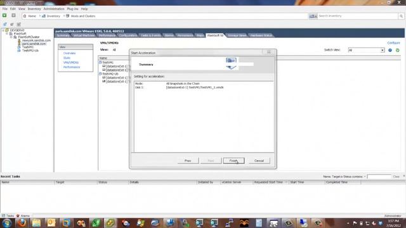Image resolution: width=406 pixels, height=228 pixels.
Task: Open the Help menu
Action: tap(84, 9)
